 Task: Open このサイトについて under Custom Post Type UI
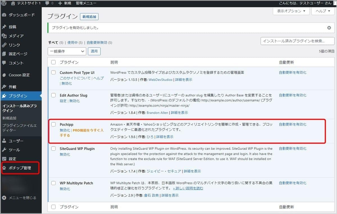point(75,78)
